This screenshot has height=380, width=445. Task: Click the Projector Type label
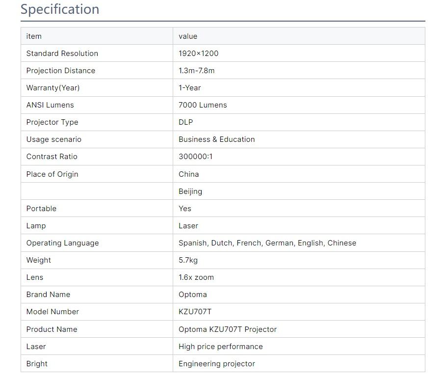click(x=52, y=122)
